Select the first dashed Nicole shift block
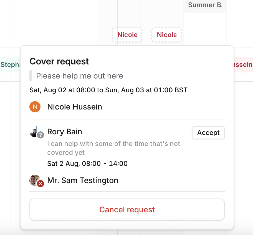Screen dimensions: 253x235 pyautogui.click(x=127, y=35)
